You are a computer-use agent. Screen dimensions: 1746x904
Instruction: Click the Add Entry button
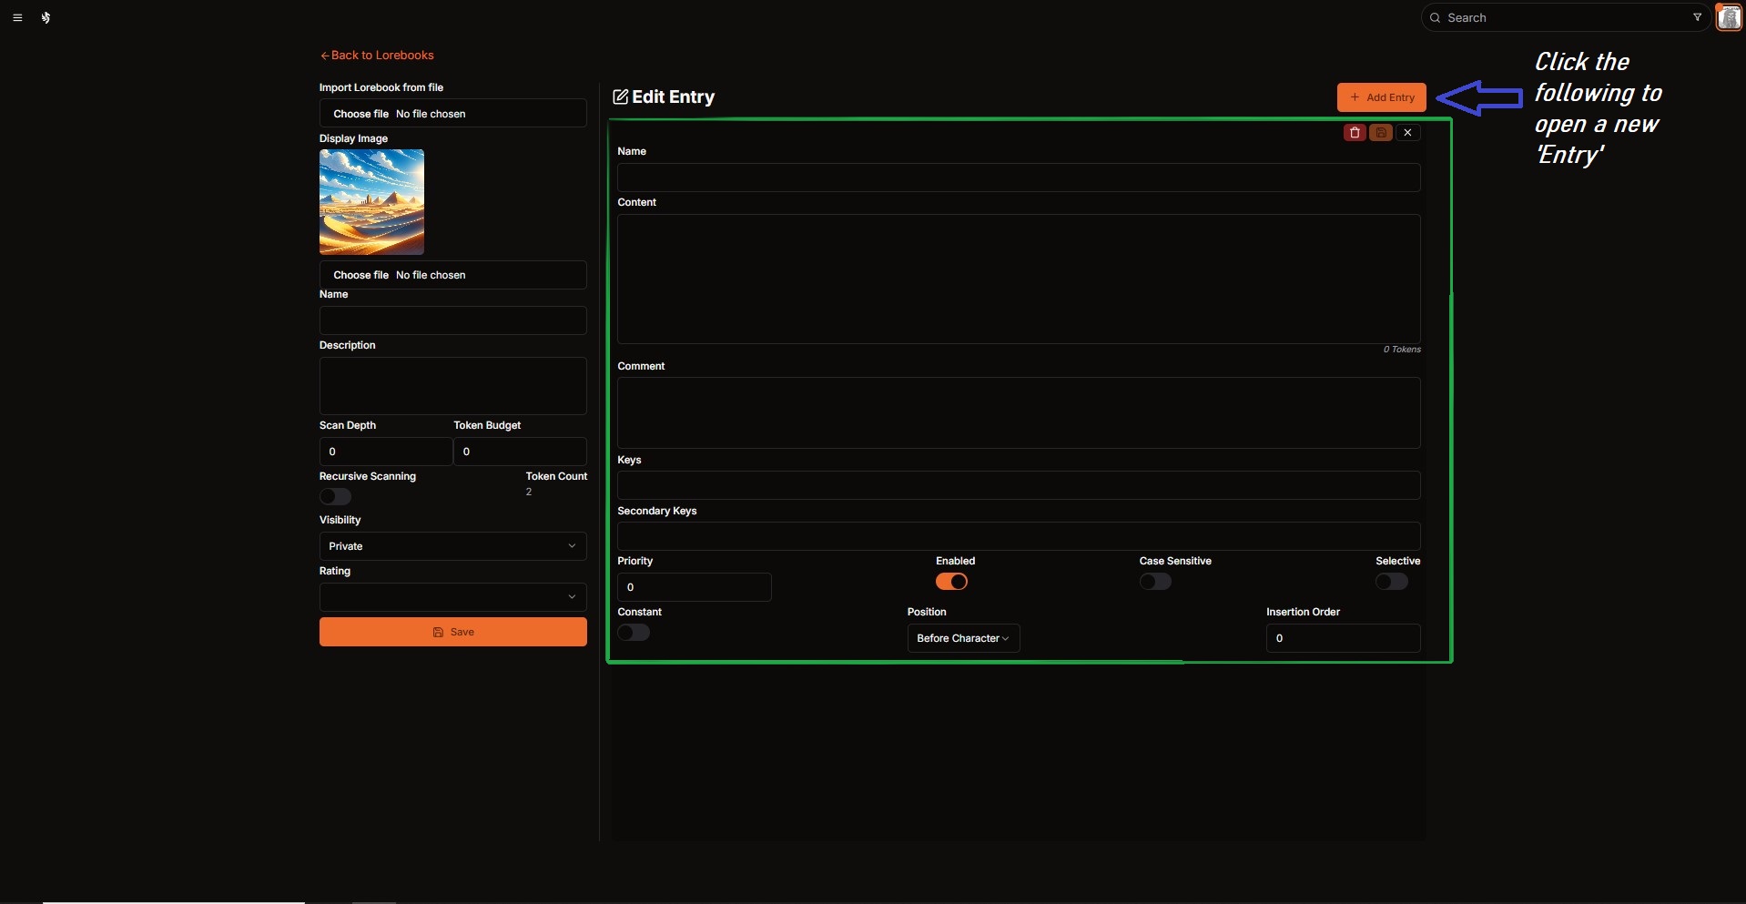(x=1381, y=97)
